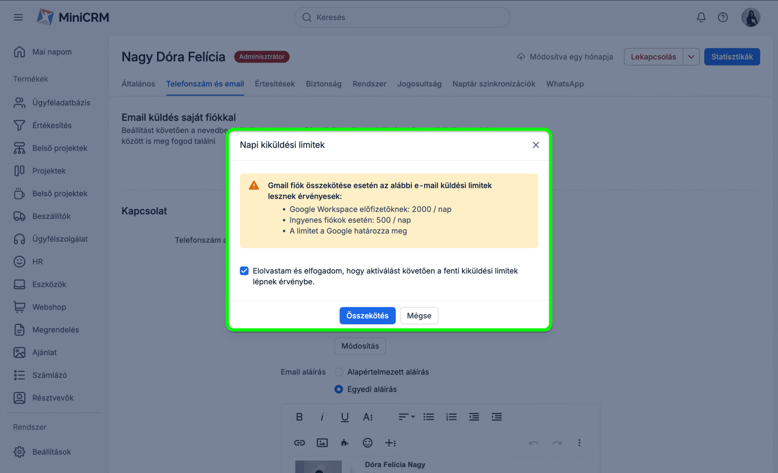Click the underline formatting icon

pos(344,417)
